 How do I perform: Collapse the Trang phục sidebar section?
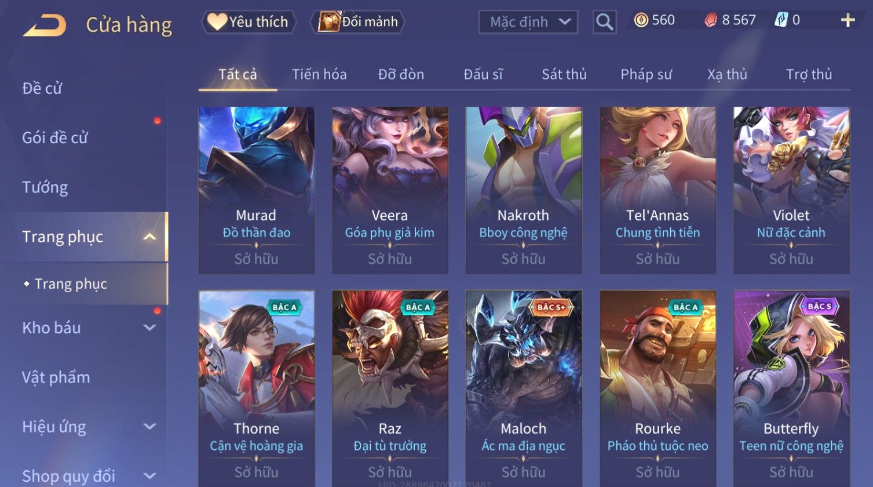(149, 237)
